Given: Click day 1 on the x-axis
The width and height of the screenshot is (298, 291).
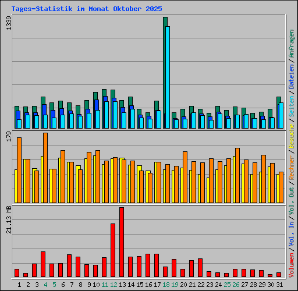Looking at the screenshot, I should (19, 285).
